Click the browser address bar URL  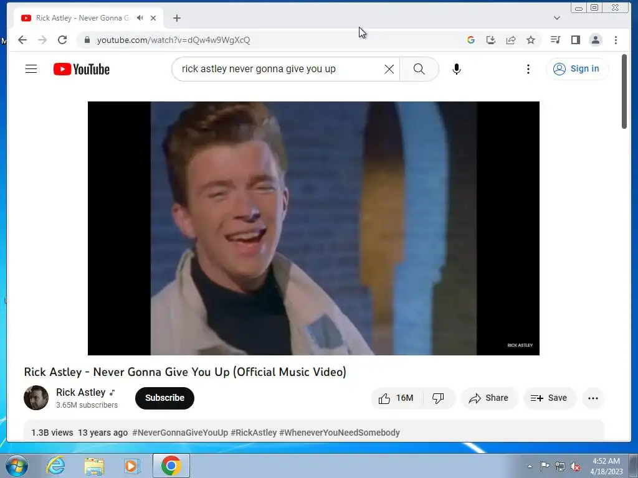pos(173,40)
